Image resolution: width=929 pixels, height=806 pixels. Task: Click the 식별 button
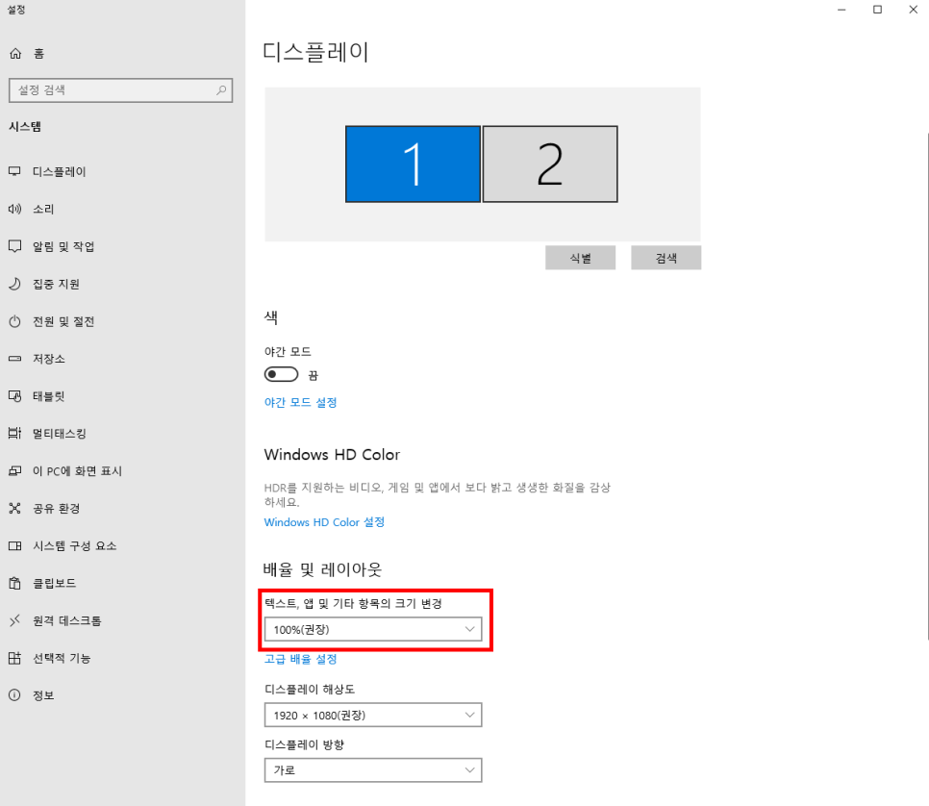[581, 258]
